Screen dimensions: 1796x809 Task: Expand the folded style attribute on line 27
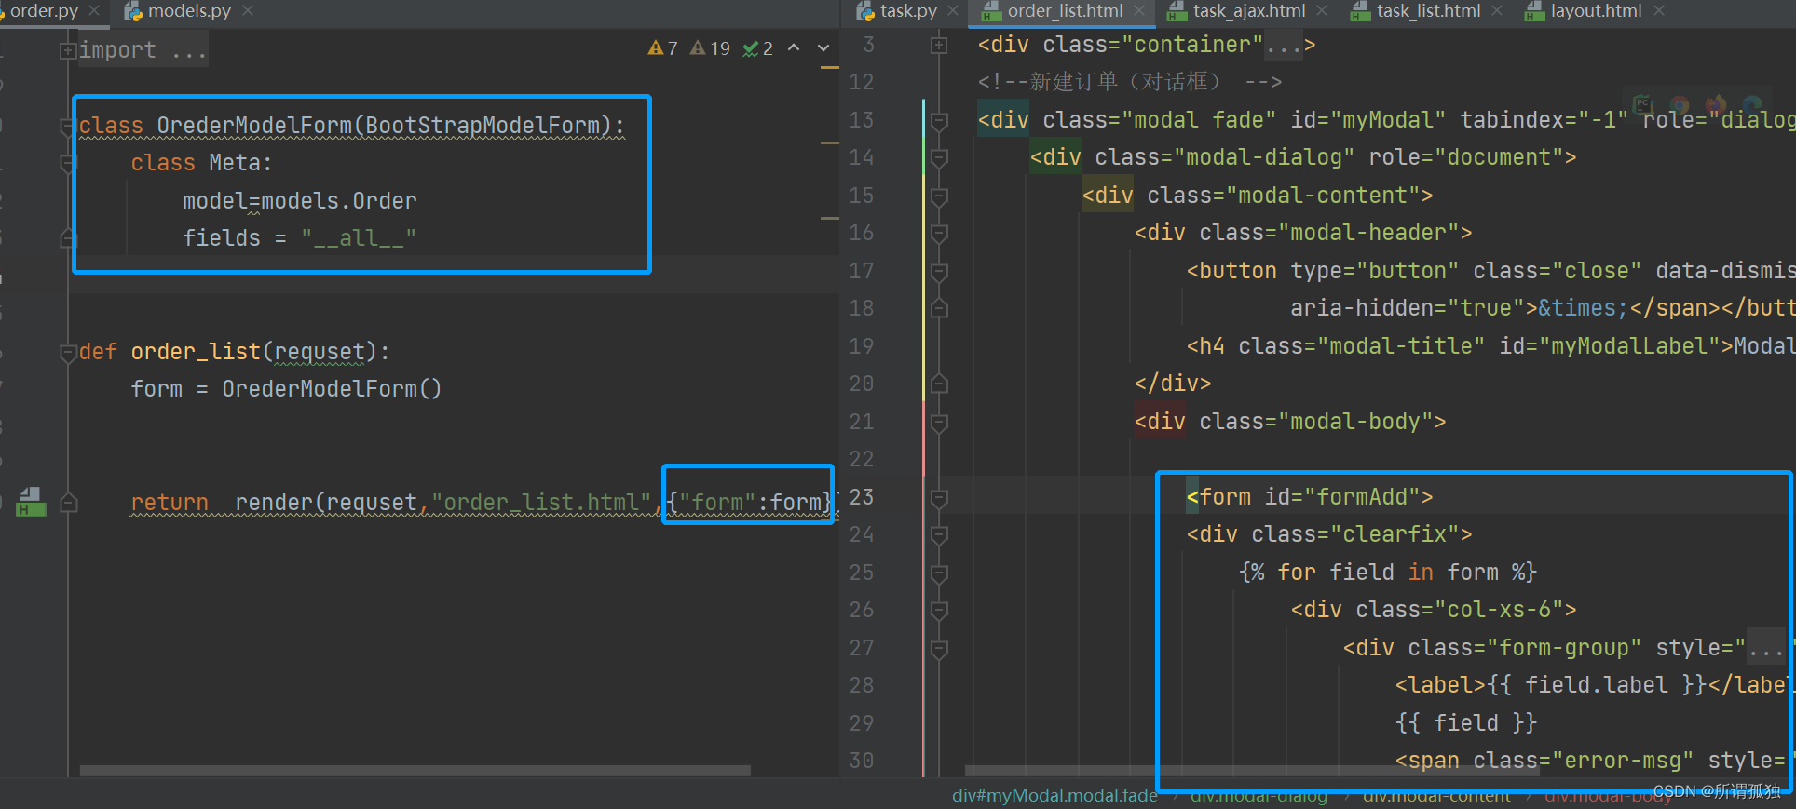coord(1766,648)
